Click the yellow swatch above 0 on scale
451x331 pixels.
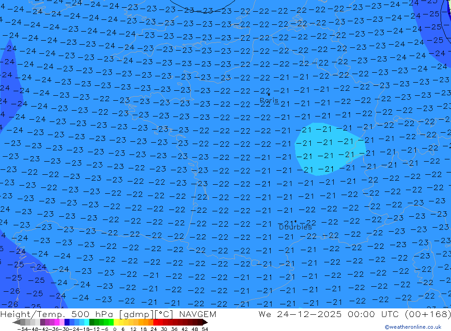pos(116,322)
